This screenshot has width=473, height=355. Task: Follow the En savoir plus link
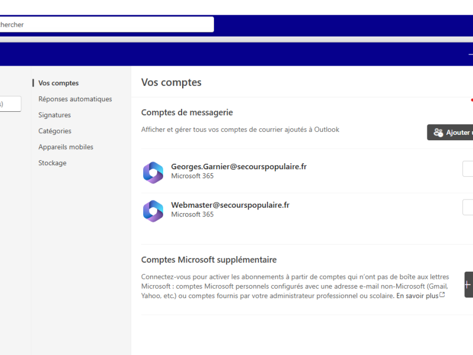(417, 296)
